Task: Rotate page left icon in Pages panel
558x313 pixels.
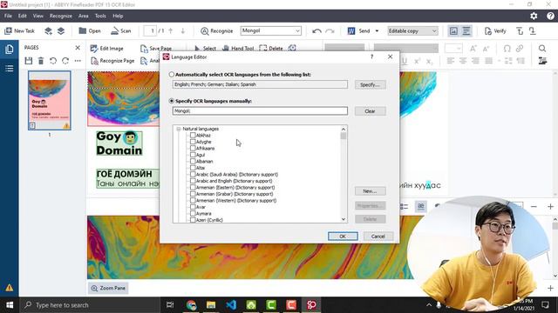Action: (53, 61)
